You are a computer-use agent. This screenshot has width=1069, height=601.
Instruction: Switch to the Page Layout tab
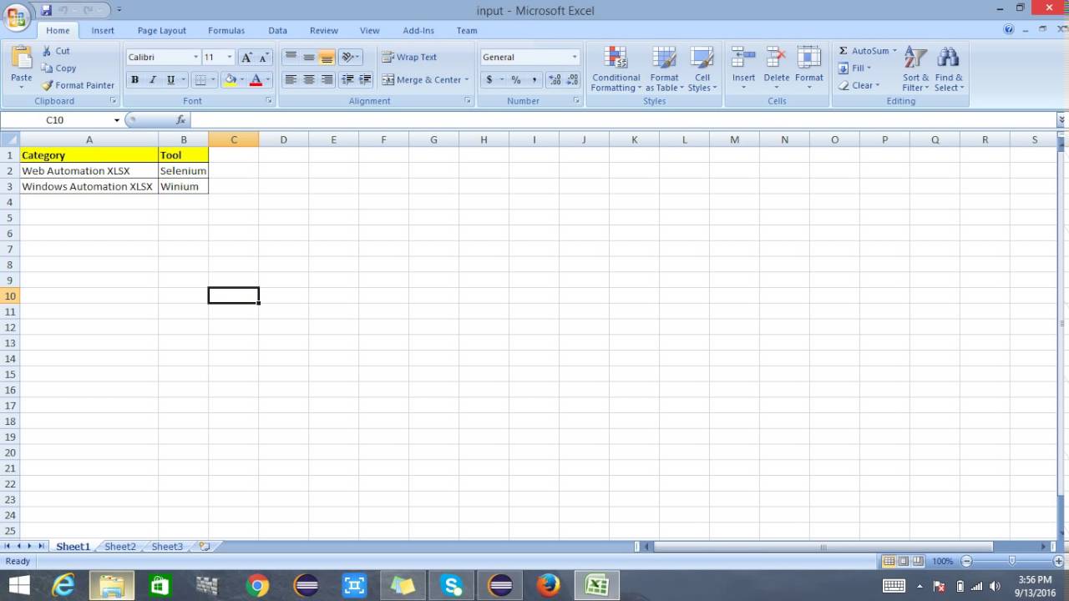pyautogui.click(x=161, y=30)
